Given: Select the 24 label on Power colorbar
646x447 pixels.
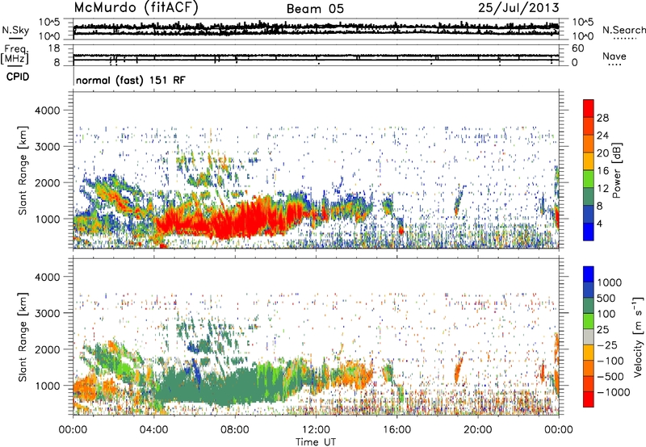Looking at the screenshot, I should (602, 136).
